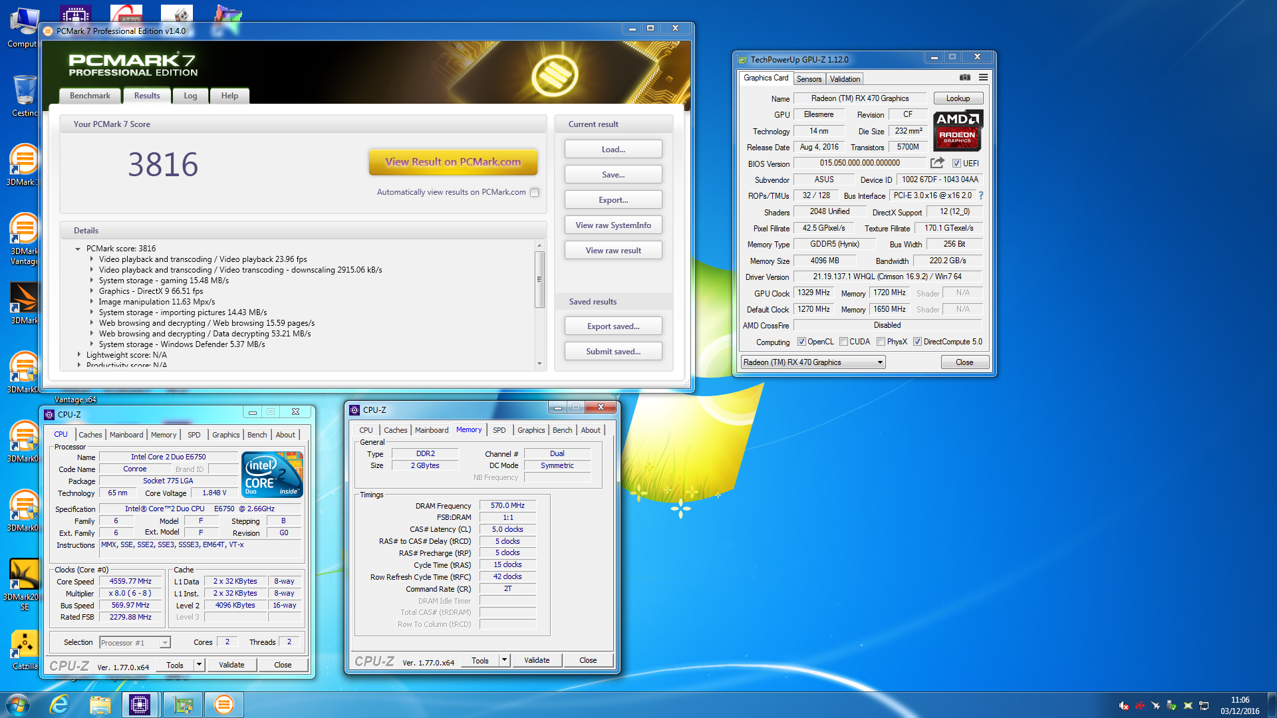The image size is (1277, 718).
Task: Expand Graphics - DirectX 9 detail row
Action: 92,291
